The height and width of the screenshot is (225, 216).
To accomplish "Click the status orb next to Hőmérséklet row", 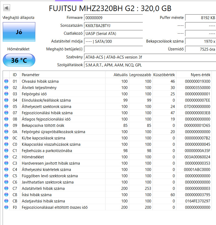I will click(6, 157).
